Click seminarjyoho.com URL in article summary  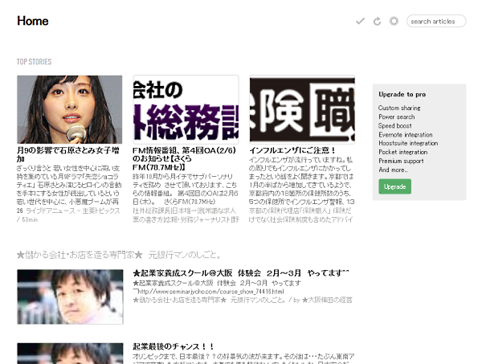click(211, 292)
